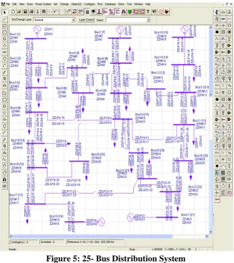
Task: Click the Print toolbar icon
Action: click(x=32, y=11)
